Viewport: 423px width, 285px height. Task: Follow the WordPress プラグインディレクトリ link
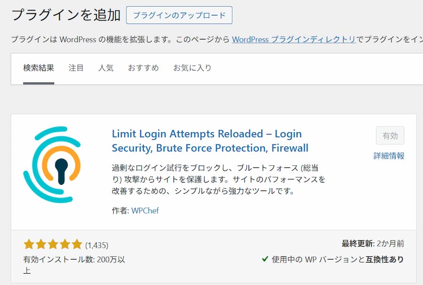point(295,40)
